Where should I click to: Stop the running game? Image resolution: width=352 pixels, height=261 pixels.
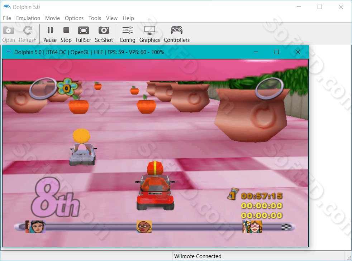66,34
